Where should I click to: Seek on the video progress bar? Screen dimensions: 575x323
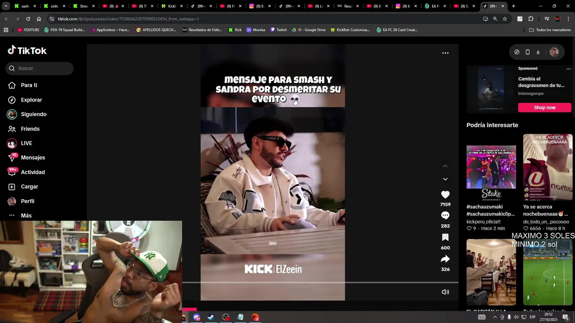(x=320, y=283)
